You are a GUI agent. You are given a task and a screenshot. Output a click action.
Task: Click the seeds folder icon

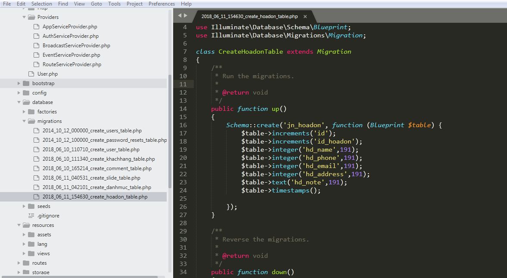31,206
